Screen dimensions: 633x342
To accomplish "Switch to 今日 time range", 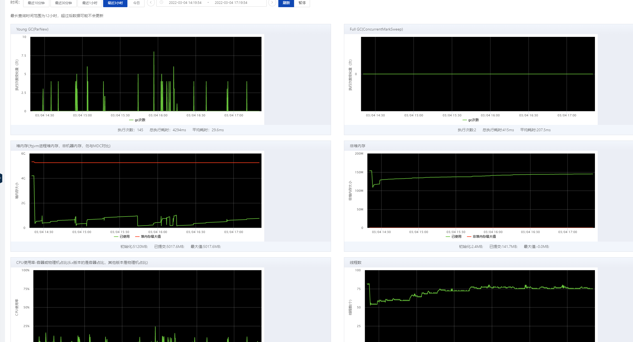I will click(136, 3).
